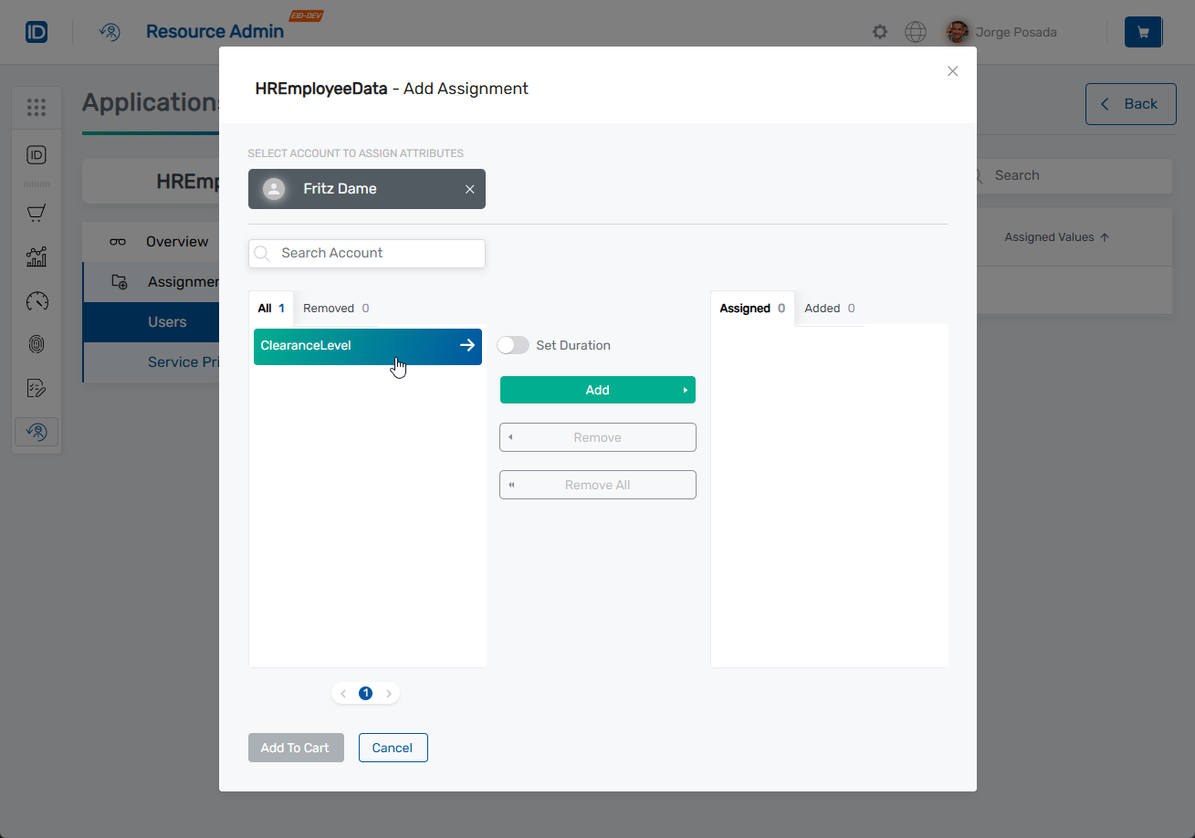The image size is (1195, 838).
Task: Open the settings gear icon
Action: pyautogui.click(x=880, y=32)
